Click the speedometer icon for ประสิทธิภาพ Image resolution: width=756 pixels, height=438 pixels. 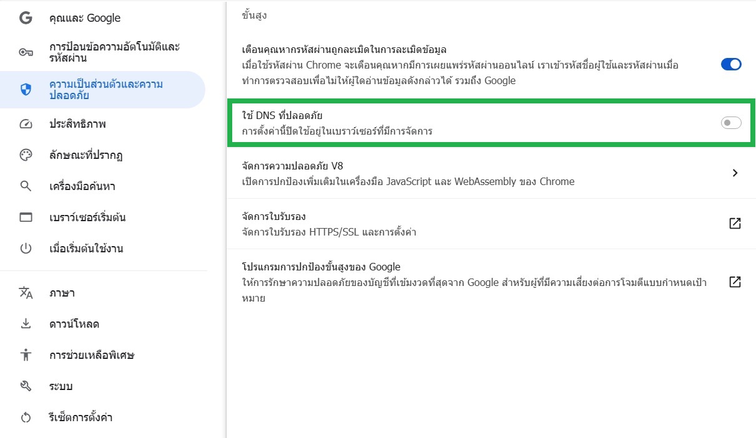(x=26, y=124)
